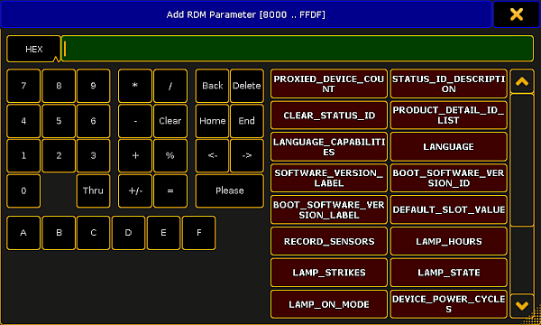Image resolution: width=541 pixels, height=325 pixels.
Task: Click the Thru key
Action: [x=93, y=190]
